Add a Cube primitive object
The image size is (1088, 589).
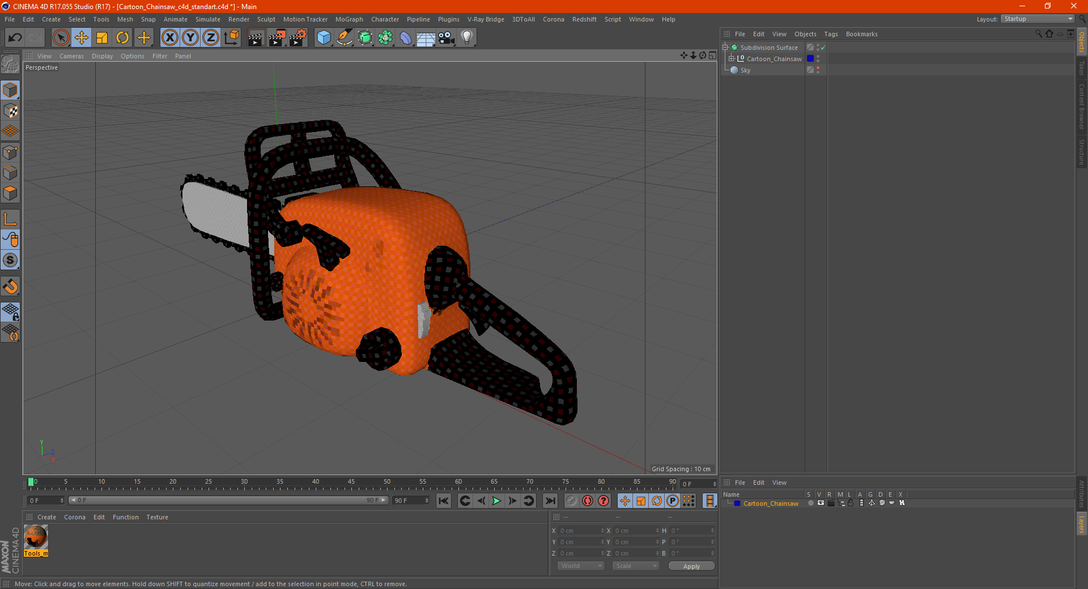pos(324,38)
